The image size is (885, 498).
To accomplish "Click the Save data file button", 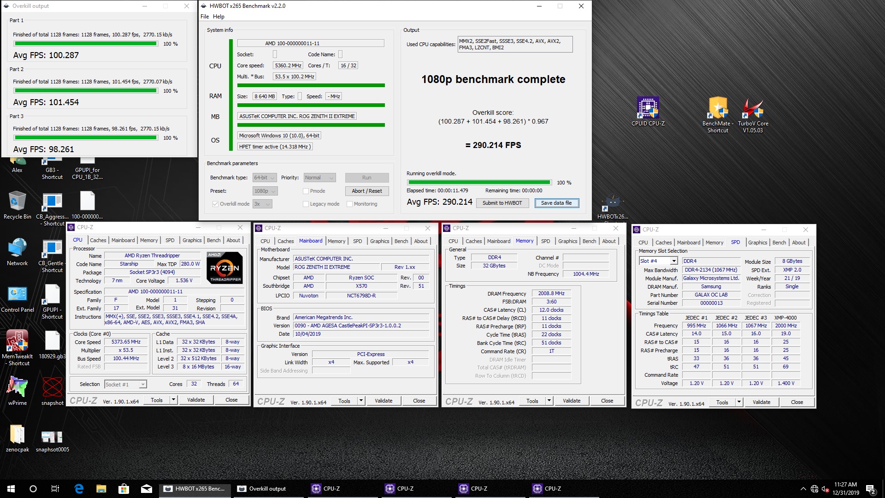I will [556, 203].
